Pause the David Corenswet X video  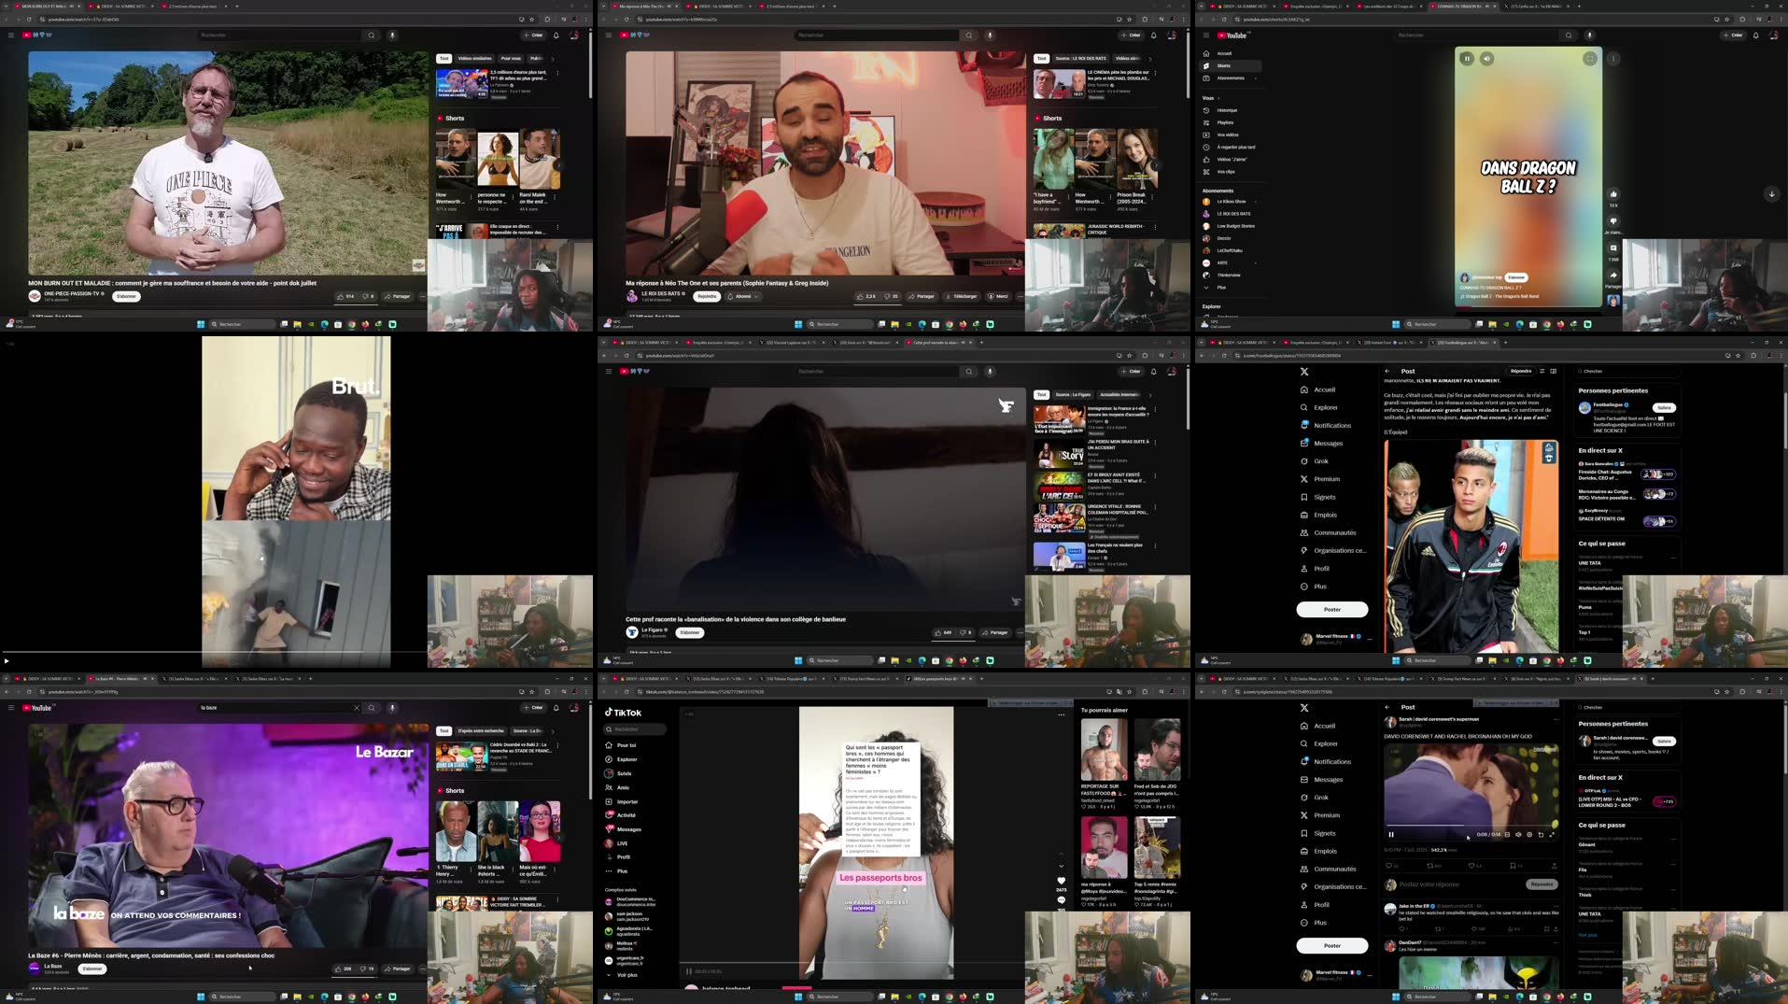pos(1391,835)
